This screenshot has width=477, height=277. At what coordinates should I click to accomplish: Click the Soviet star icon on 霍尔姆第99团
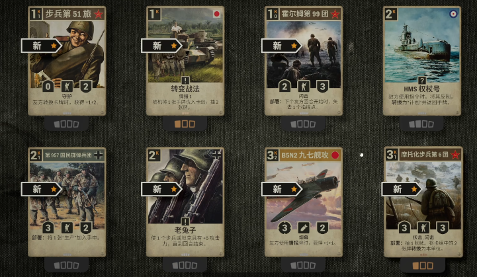point(335,14)
